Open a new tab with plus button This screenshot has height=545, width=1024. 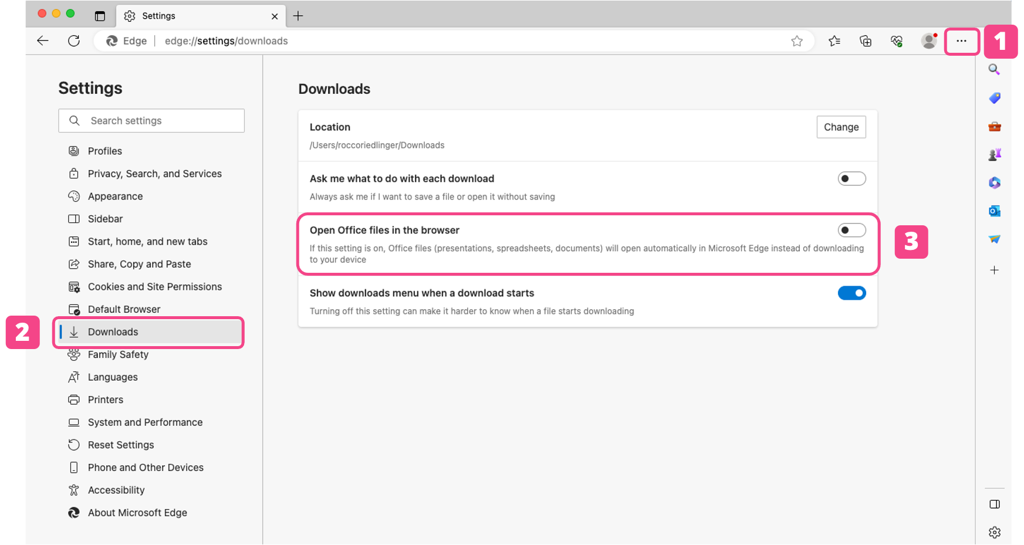pyautogui.click(x=298, y=16)
